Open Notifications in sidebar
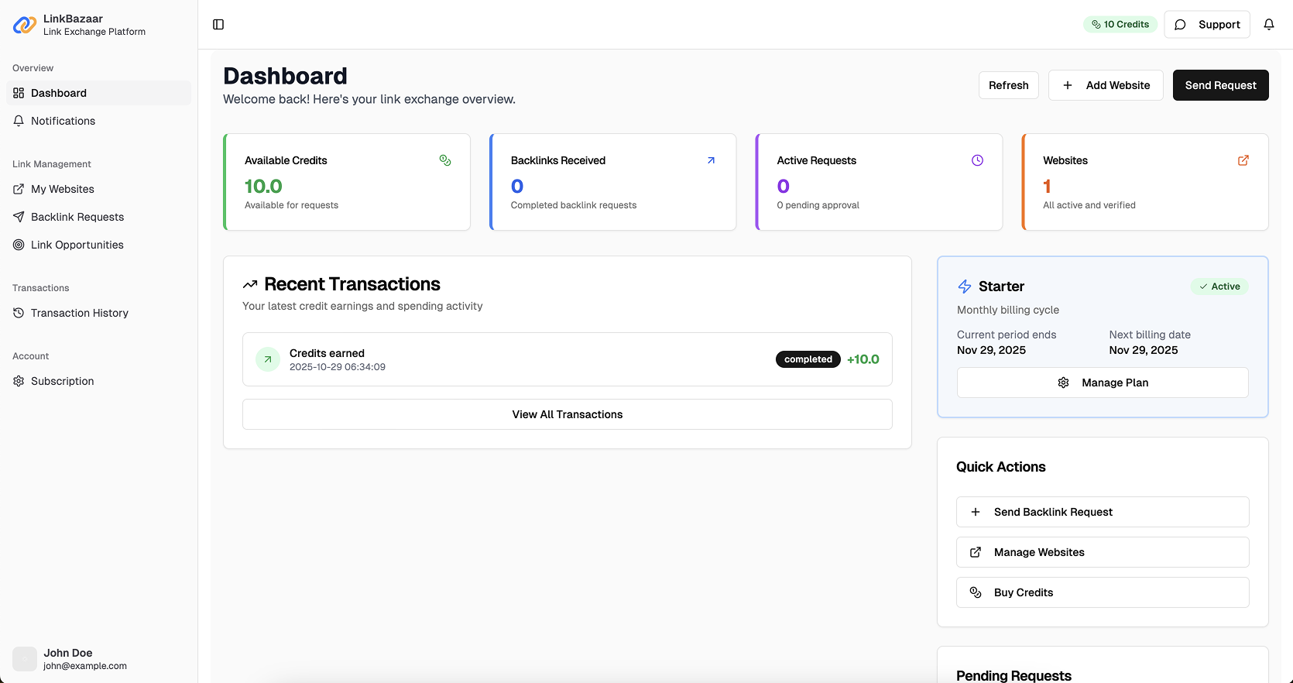 pos(99,121)
